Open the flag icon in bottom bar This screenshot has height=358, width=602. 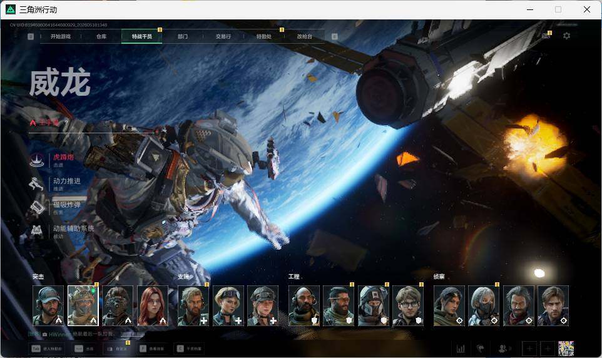coord(481,349)
